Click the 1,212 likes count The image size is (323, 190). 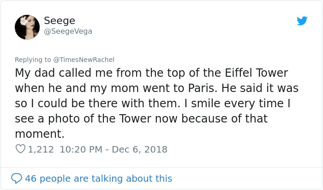[x=41, y=149]
